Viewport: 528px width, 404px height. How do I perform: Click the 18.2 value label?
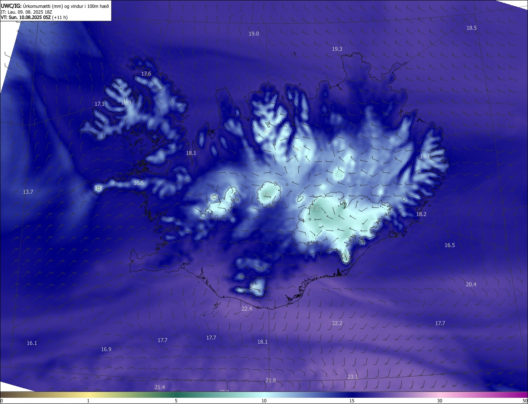[421, 214]
